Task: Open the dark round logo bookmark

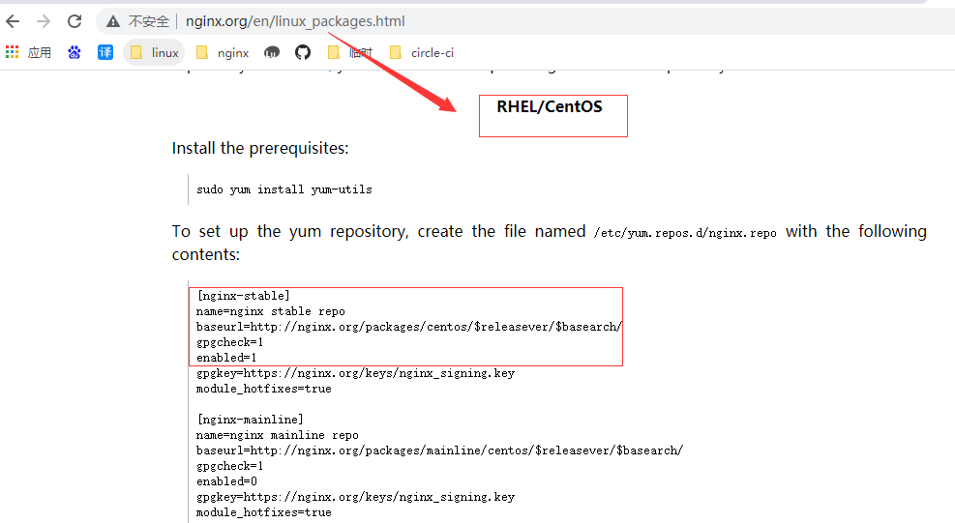Action: pyautogui.click(x=272, y=53)
